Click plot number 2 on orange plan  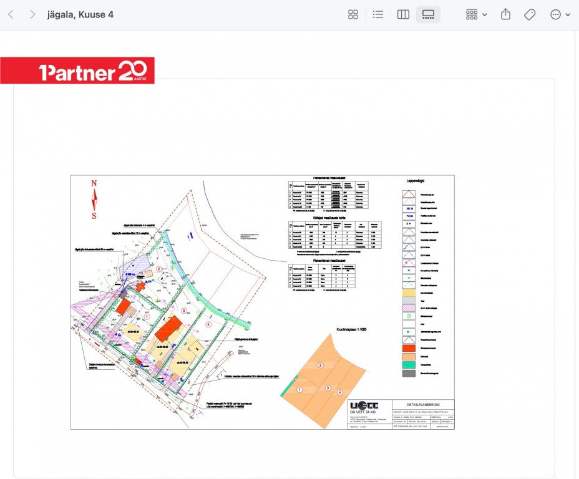[320, 365]
